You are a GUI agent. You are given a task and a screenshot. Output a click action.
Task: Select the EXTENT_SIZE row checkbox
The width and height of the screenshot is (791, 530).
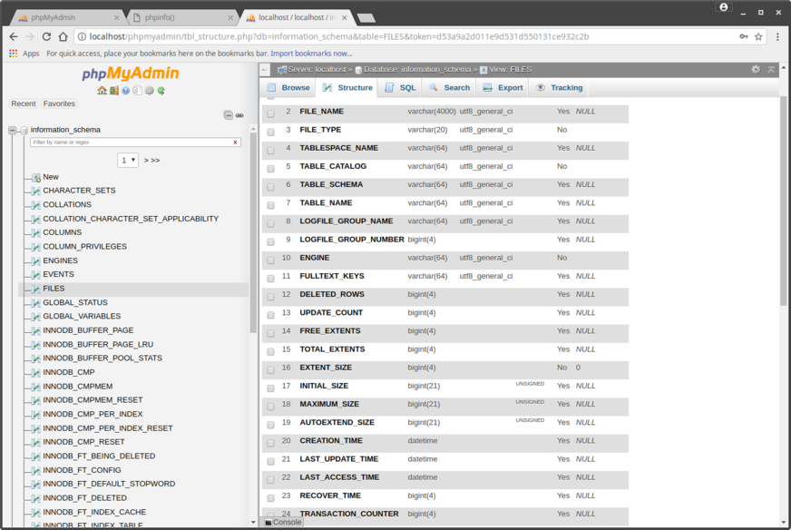pyautogui.click(x=271, y=370)
